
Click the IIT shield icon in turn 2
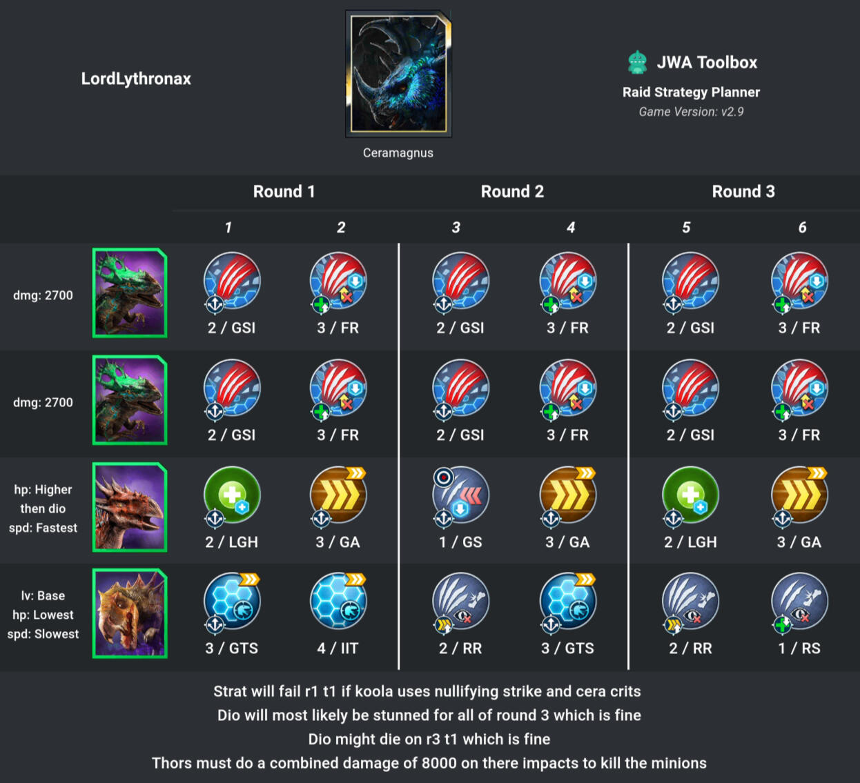(339, 601)
